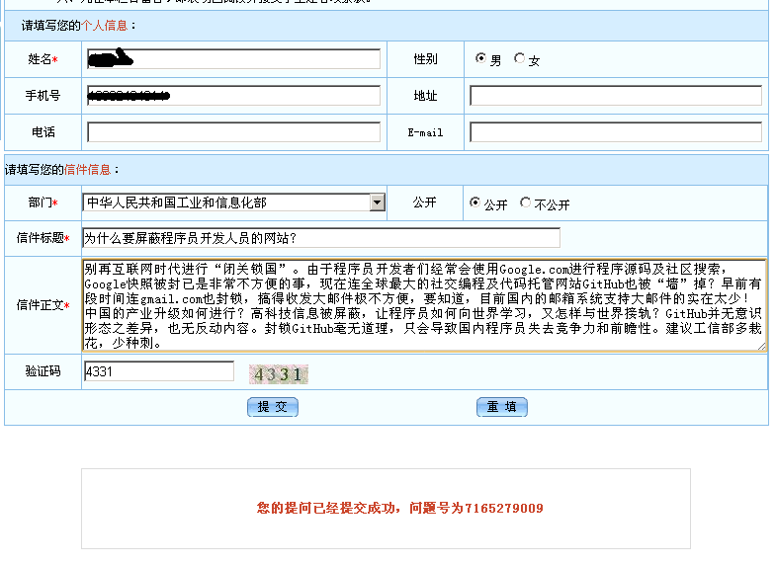776x566 pixels.
Task: Click the success message with 问题号 7165279009
Action: click(x=400, y=508)
